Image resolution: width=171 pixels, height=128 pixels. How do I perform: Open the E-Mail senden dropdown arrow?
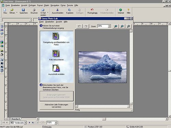(x=48, y=13)
